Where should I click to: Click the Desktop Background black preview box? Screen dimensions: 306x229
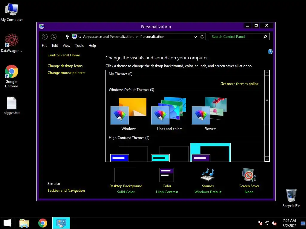pyautogui.click(x=126, y=175)
